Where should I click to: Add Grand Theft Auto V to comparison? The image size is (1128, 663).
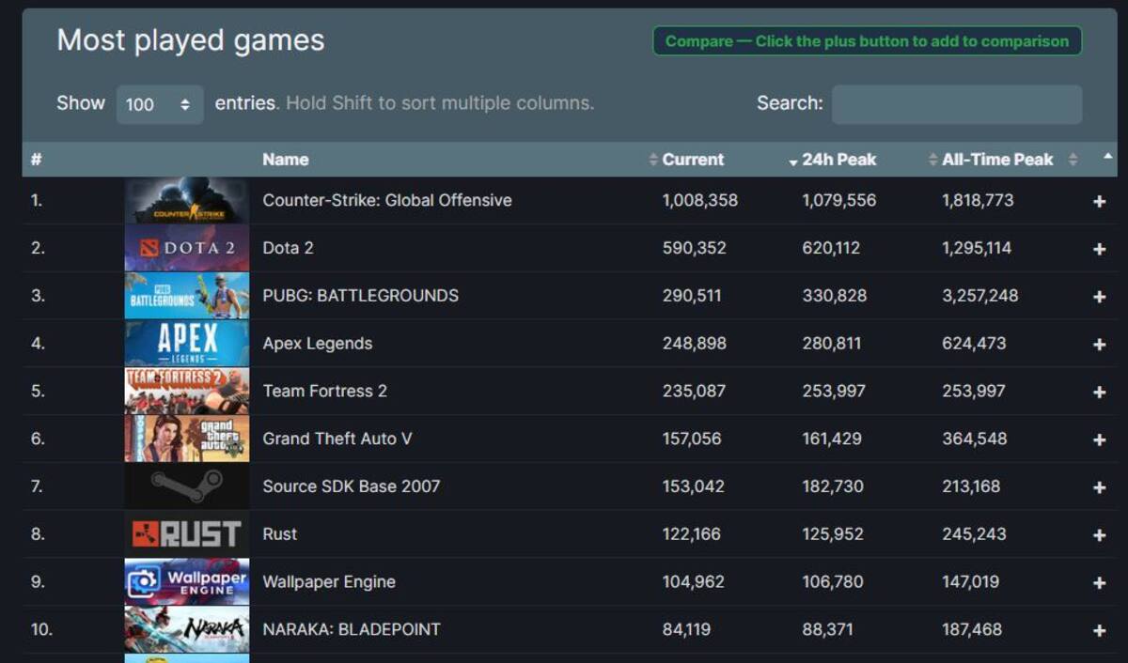[1099, 439]
